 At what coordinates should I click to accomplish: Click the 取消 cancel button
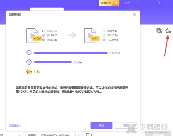coord(126,125)
